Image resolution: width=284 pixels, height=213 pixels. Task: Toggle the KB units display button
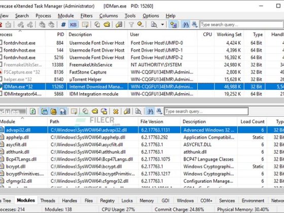pos(73,24)
